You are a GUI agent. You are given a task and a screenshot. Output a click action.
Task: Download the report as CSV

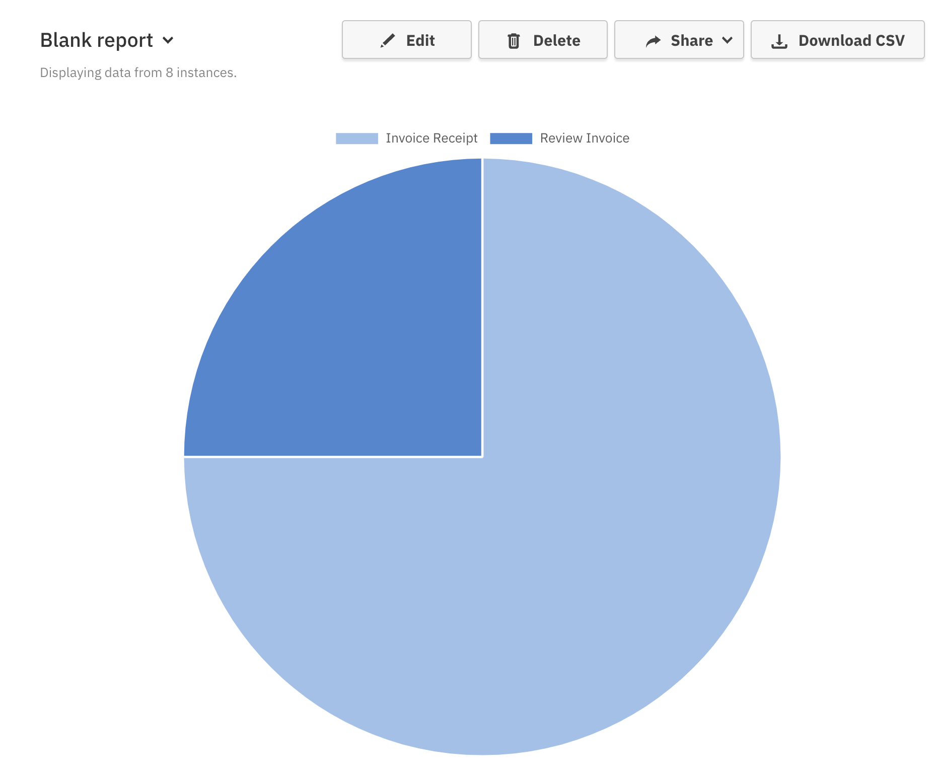pos(837,40)
